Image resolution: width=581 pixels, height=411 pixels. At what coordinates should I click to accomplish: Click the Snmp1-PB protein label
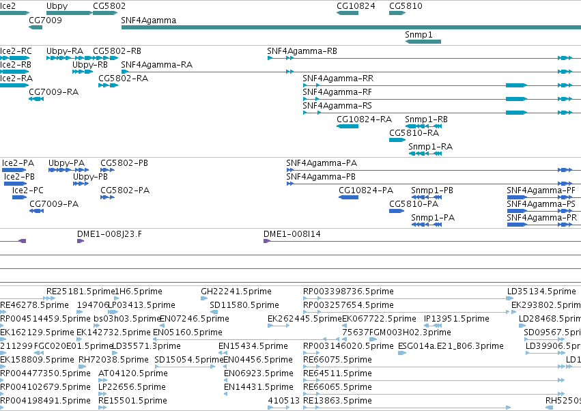432,190
